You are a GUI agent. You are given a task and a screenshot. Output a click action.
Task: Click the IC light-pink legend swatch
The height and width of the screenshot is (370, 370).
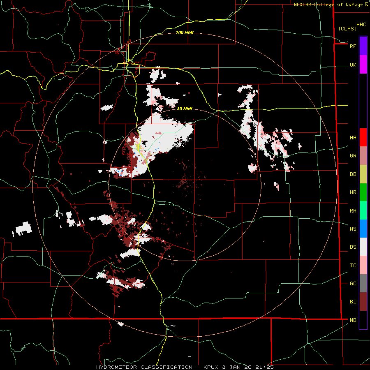click(363, 265)
